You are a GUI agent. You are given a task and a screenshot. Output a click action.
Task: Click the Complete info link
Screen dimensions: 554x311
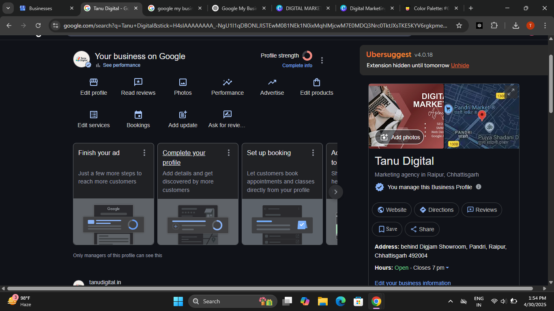[x=297, y=66]
